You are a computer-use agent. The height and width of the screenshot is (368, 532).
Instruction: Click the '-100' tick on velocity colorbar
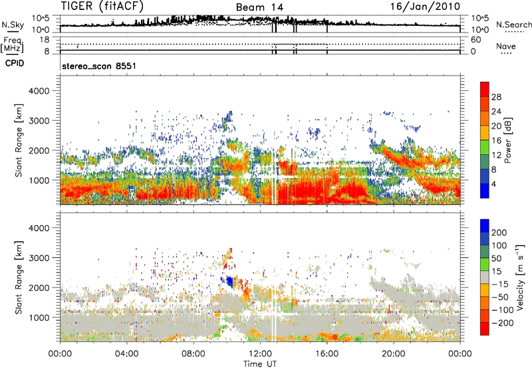click(503, 310)
